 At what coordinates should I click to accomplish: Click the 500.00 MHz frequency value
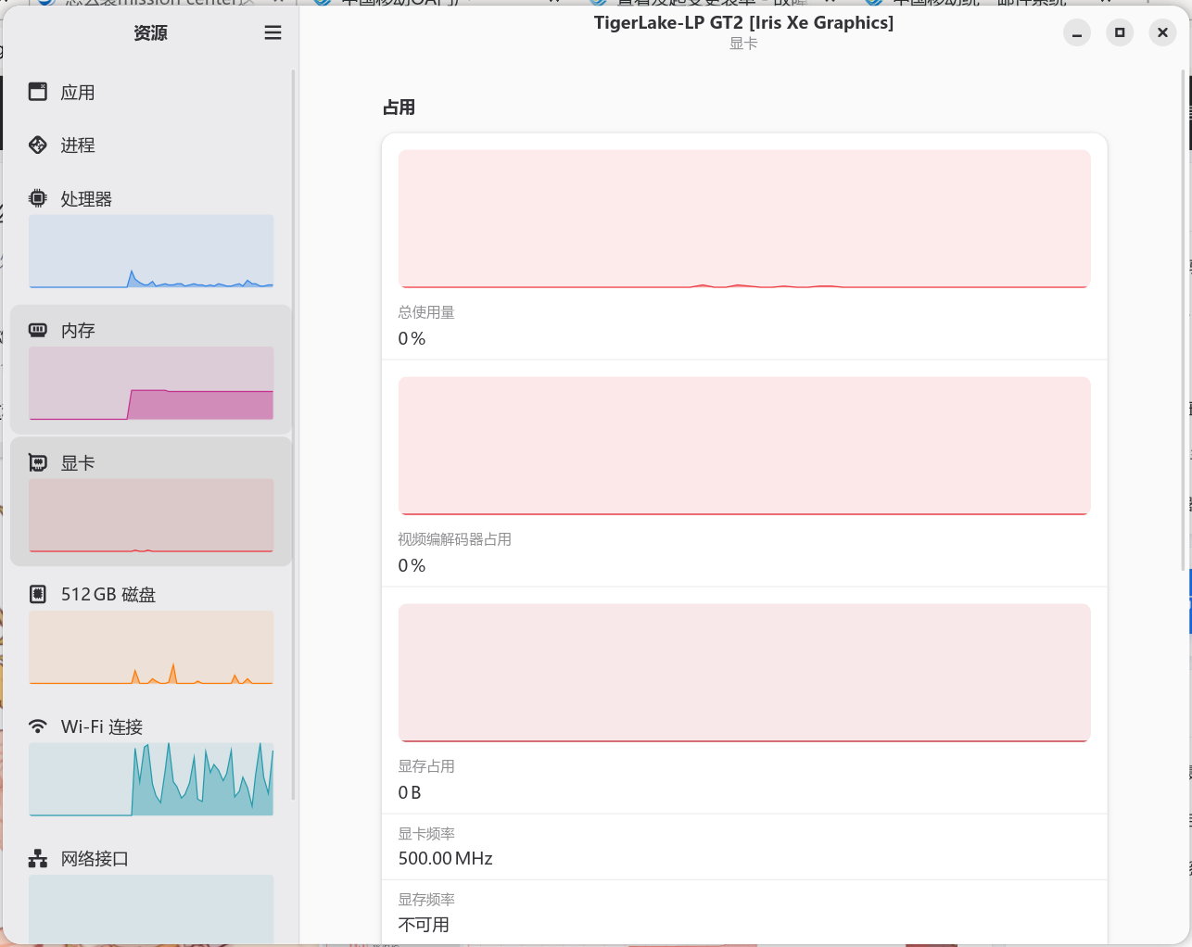[446, 858]
